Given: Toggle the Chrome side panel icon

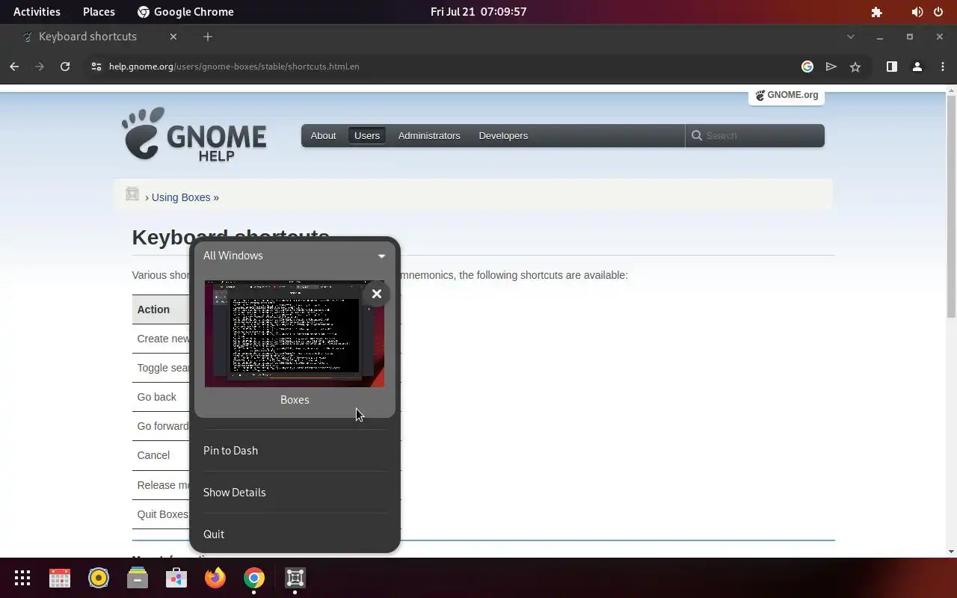Looking at the screenshot, I should [892, 67].
